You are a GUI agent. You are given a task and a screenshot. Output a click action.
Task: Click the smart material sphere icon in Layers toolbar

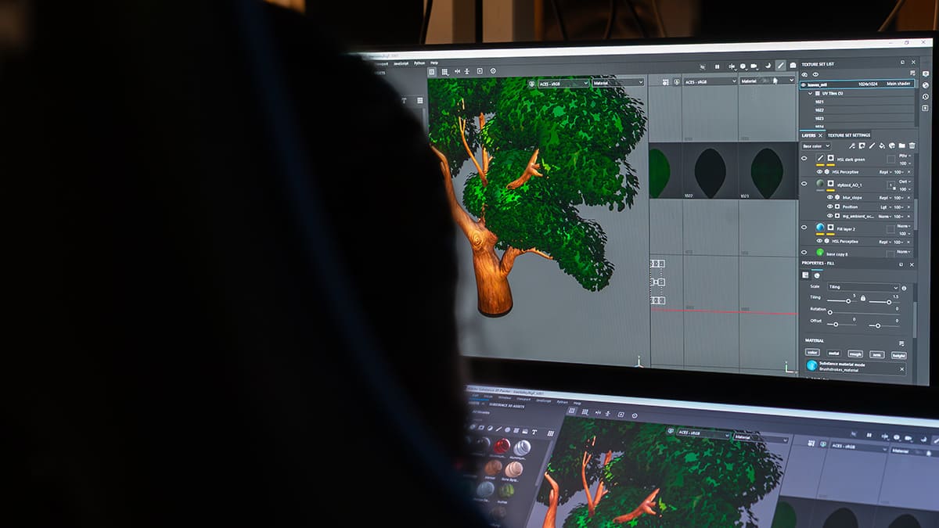[892, 145]
